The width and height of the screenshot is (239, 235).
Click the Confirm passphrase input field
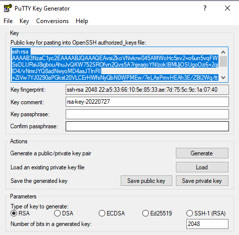(x=147, y=126)
